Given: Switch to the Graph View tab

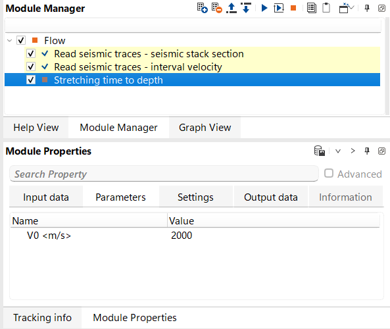Looking at the screenshot, I should click(205, 128).
